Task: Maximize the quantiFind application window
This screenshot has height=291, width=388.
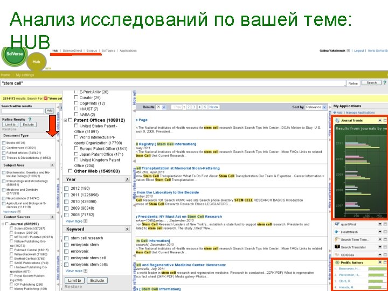Action: point(385,224)
